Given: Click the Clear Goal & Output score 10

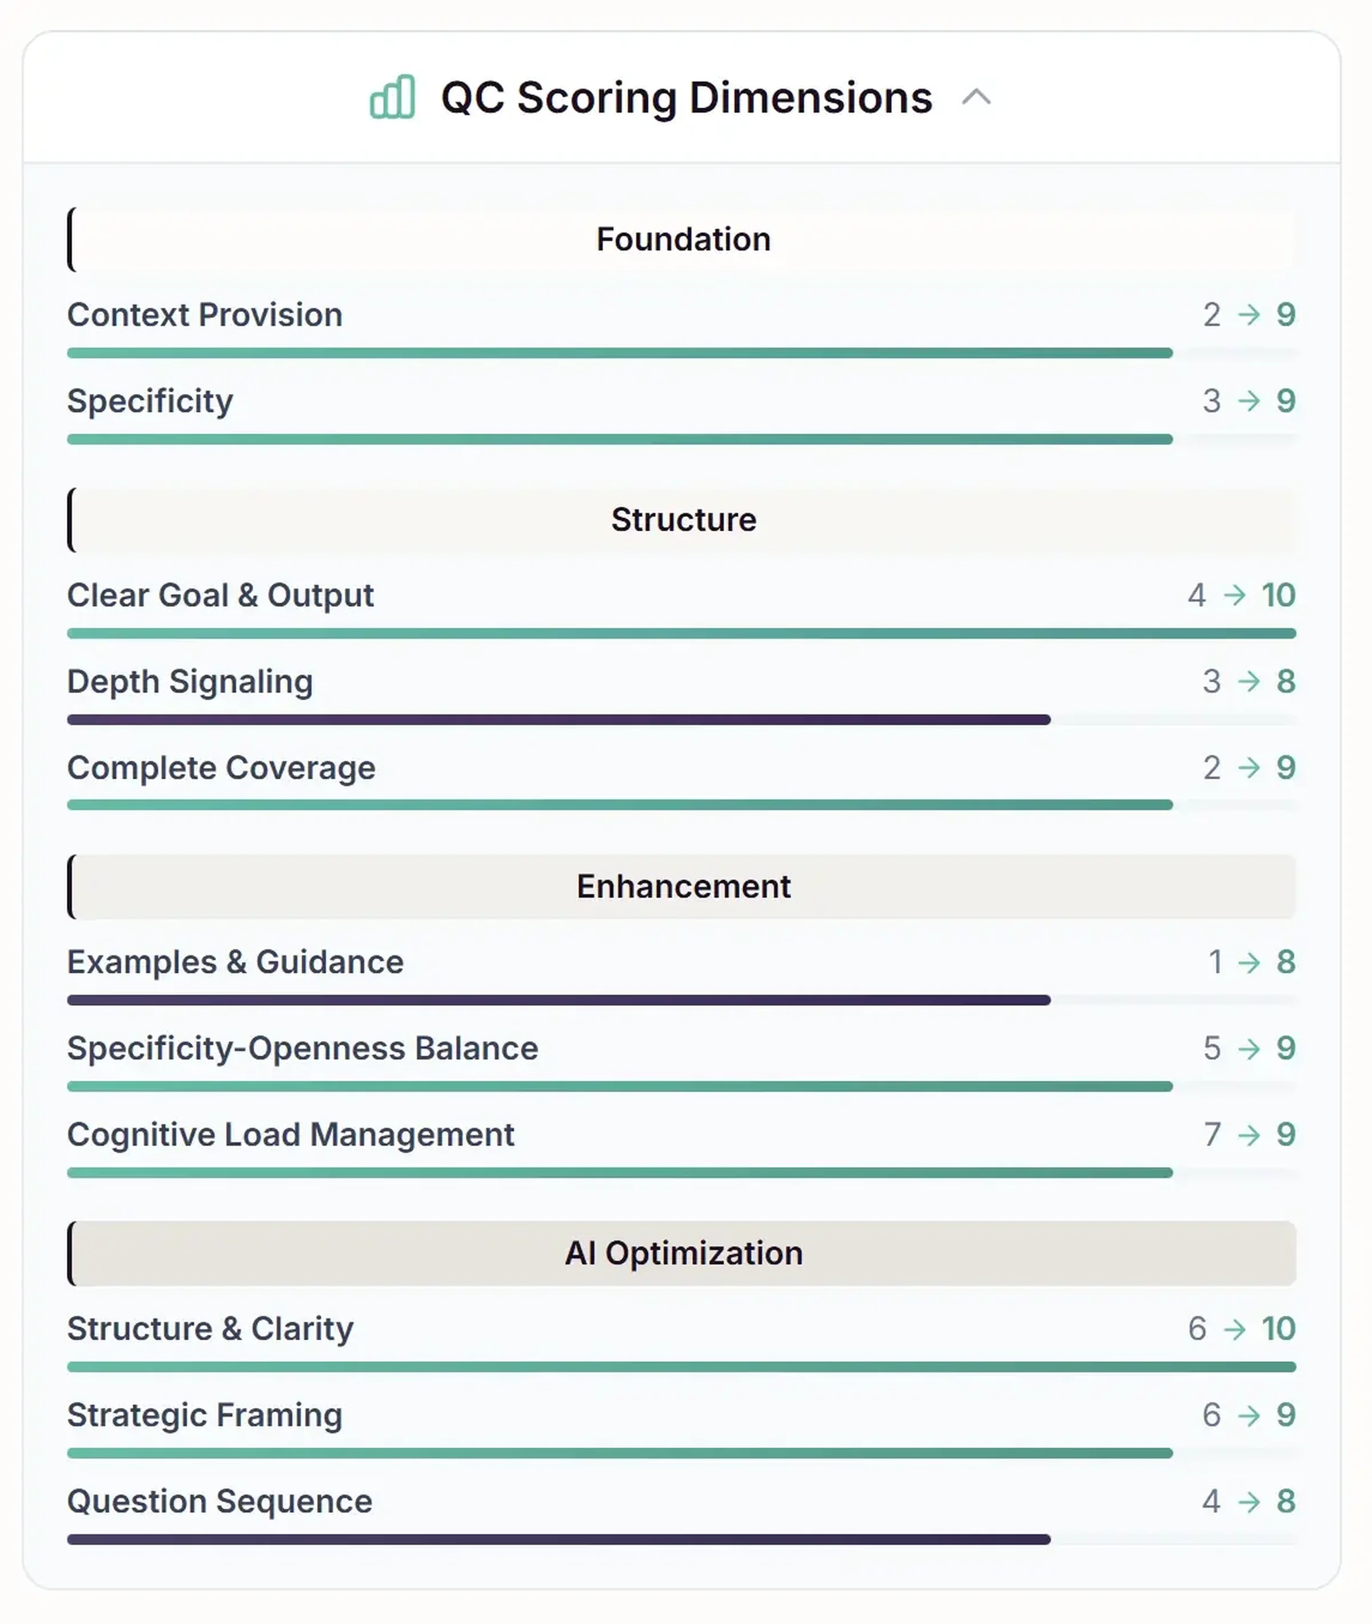Looking at the screenshot, I should [x=1279, y=595].
